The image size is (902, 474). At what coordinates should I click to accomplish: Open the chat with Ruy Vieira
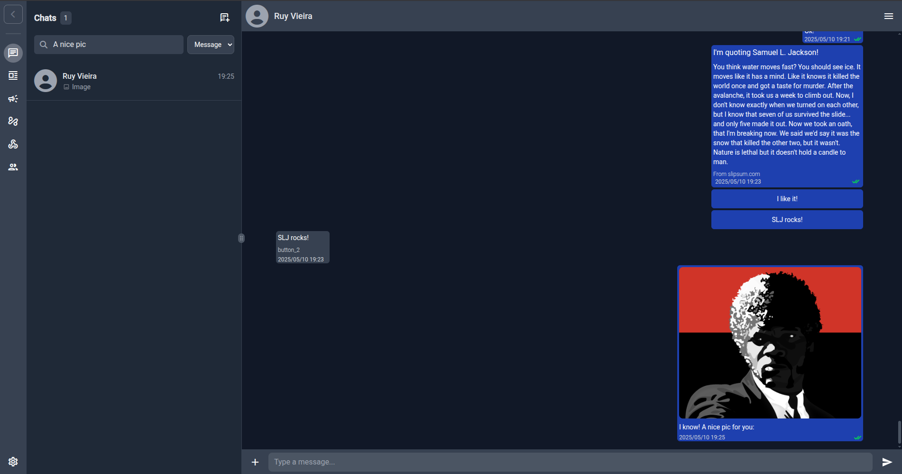pyautogui.click(x=134, y=81)
